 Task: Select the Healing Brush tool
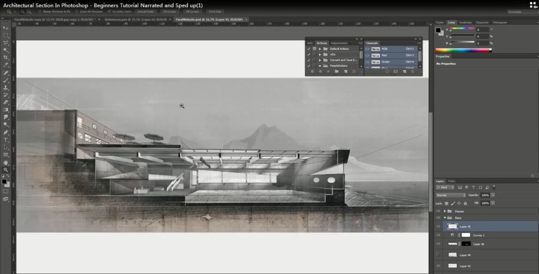5,73
